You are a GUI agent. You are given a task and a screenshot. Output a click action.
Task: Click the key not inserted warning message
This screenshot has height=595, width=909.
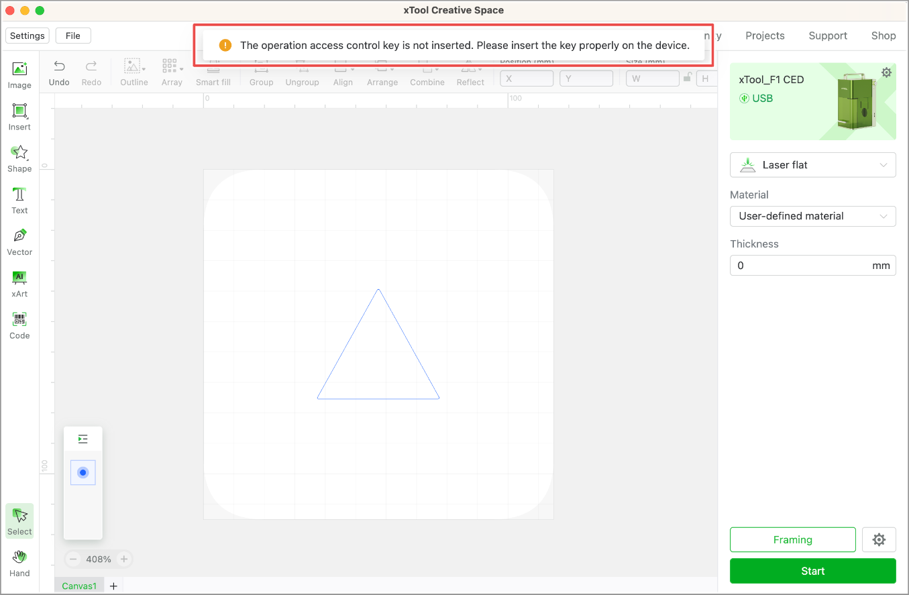(465, 46)
